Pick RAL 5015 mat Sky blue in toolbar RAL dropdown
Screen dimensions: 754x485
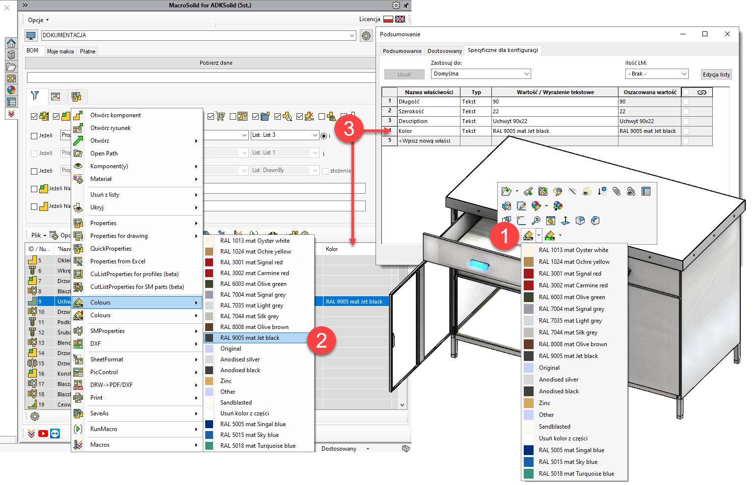pos(568,462)
